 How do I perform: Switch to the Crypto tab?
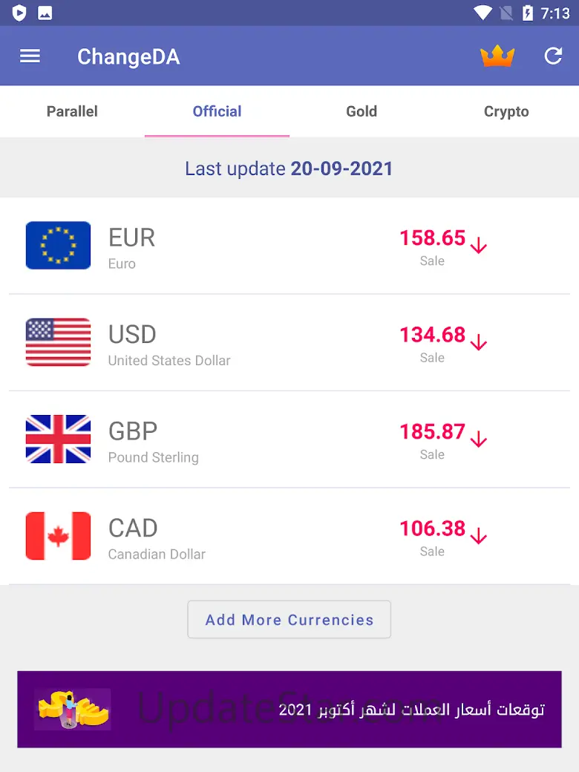[x=506, y=111]
